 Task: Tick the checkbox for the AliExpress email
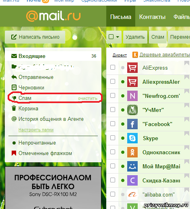pyautogui.click(x=113, y=67)
